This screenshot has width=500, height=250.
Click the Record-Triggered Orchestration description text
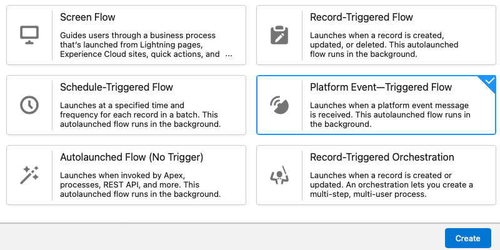pyautogui.click(x=391, y=184)
